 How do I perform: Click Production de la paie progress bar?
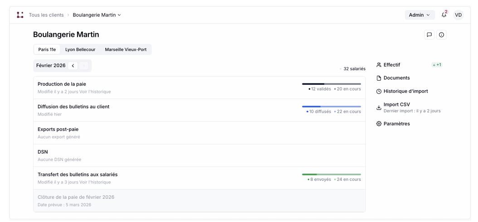coord(332,84)
